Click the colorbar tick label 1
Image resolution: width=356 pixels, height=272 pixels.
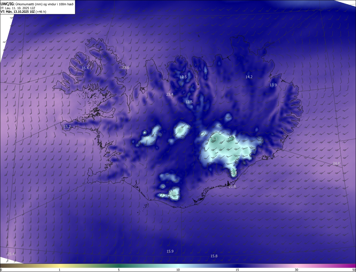(60, 270)
